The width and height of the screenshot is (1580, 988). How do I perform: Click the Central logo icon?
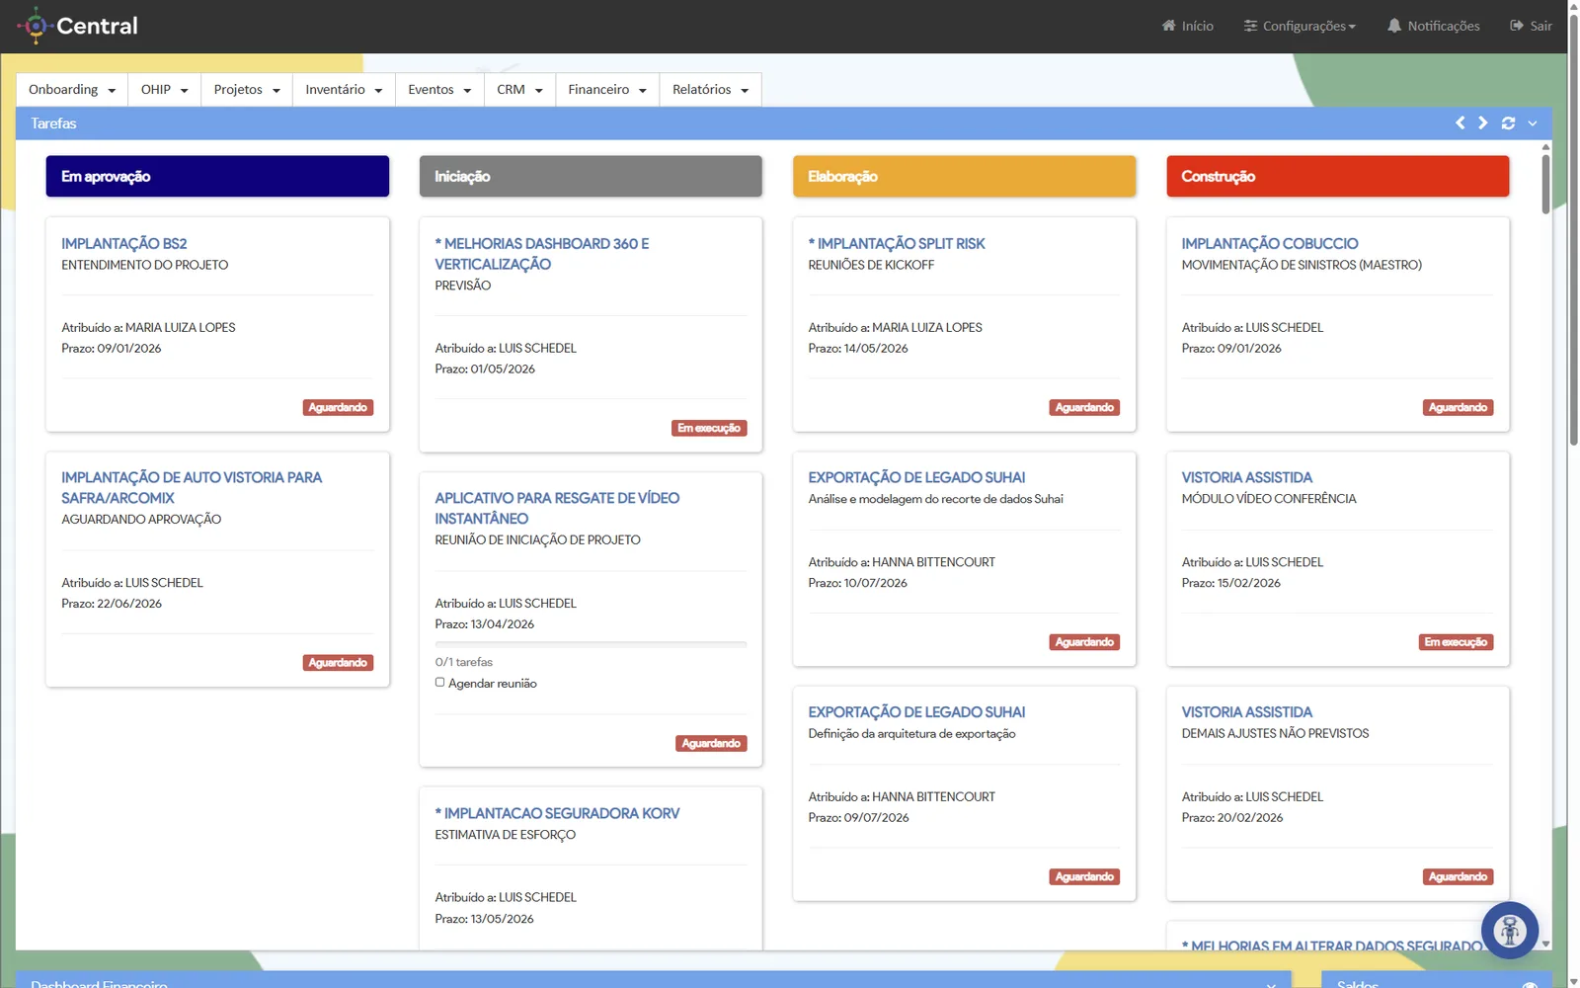click(36, 26)
